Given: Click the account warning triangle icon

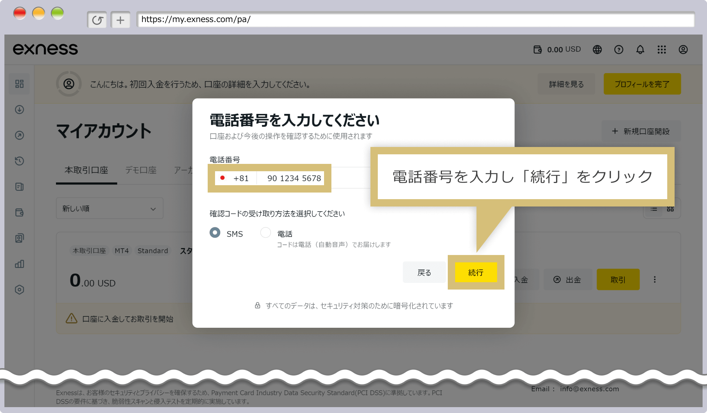Looking at the screenshot, I should [71, 319].
